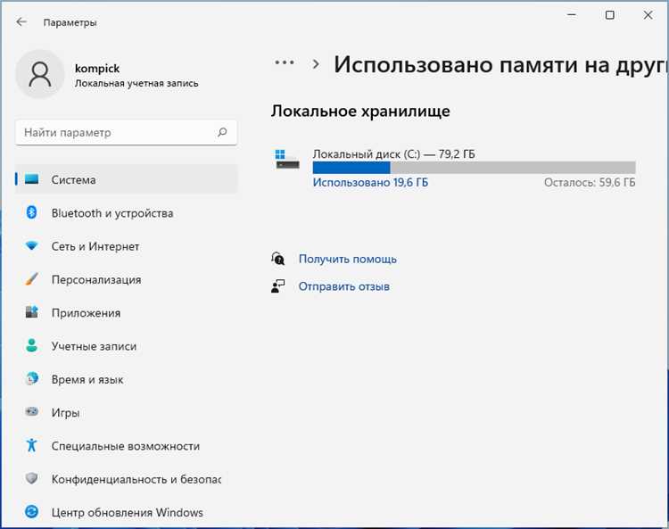This screenshot has height=529, width=669.
Task: Click the breadcrumb chevron arrow
Action: pos(316,64)
